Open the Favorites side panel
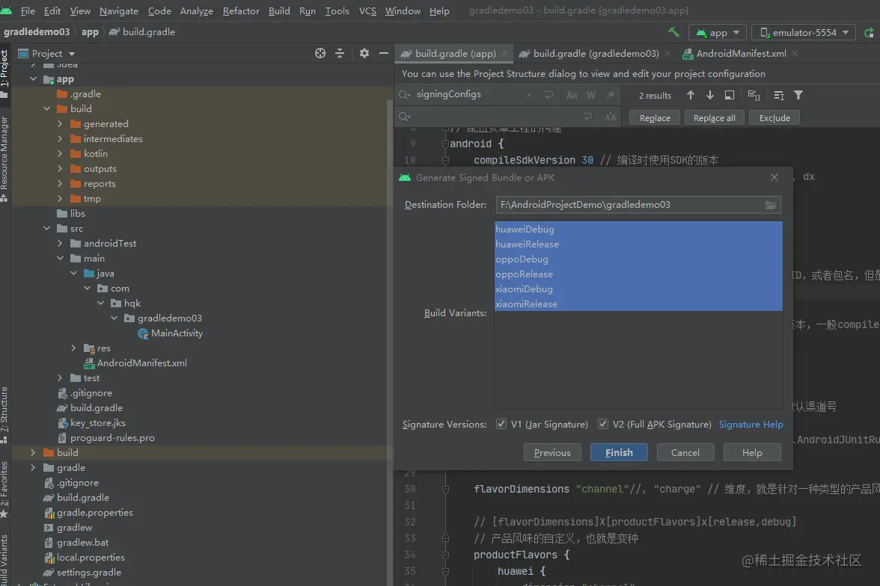This screenshot has height=586, width=880. pyautogui.click(x=4, y=490)
